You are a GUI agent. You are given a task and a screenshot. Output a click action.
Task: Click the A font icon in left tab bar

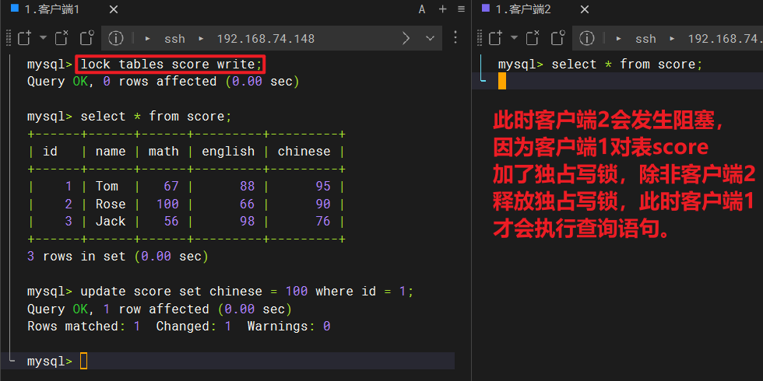pyautogui.click(x=422, y=9)
